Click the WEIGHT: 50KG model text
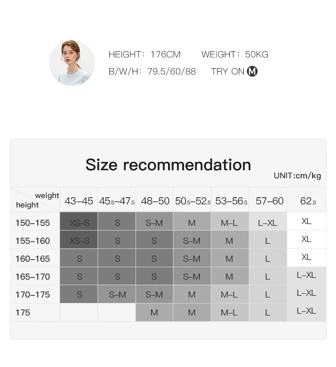The width and height of the screenshot is (336, 367). [235, 55]
